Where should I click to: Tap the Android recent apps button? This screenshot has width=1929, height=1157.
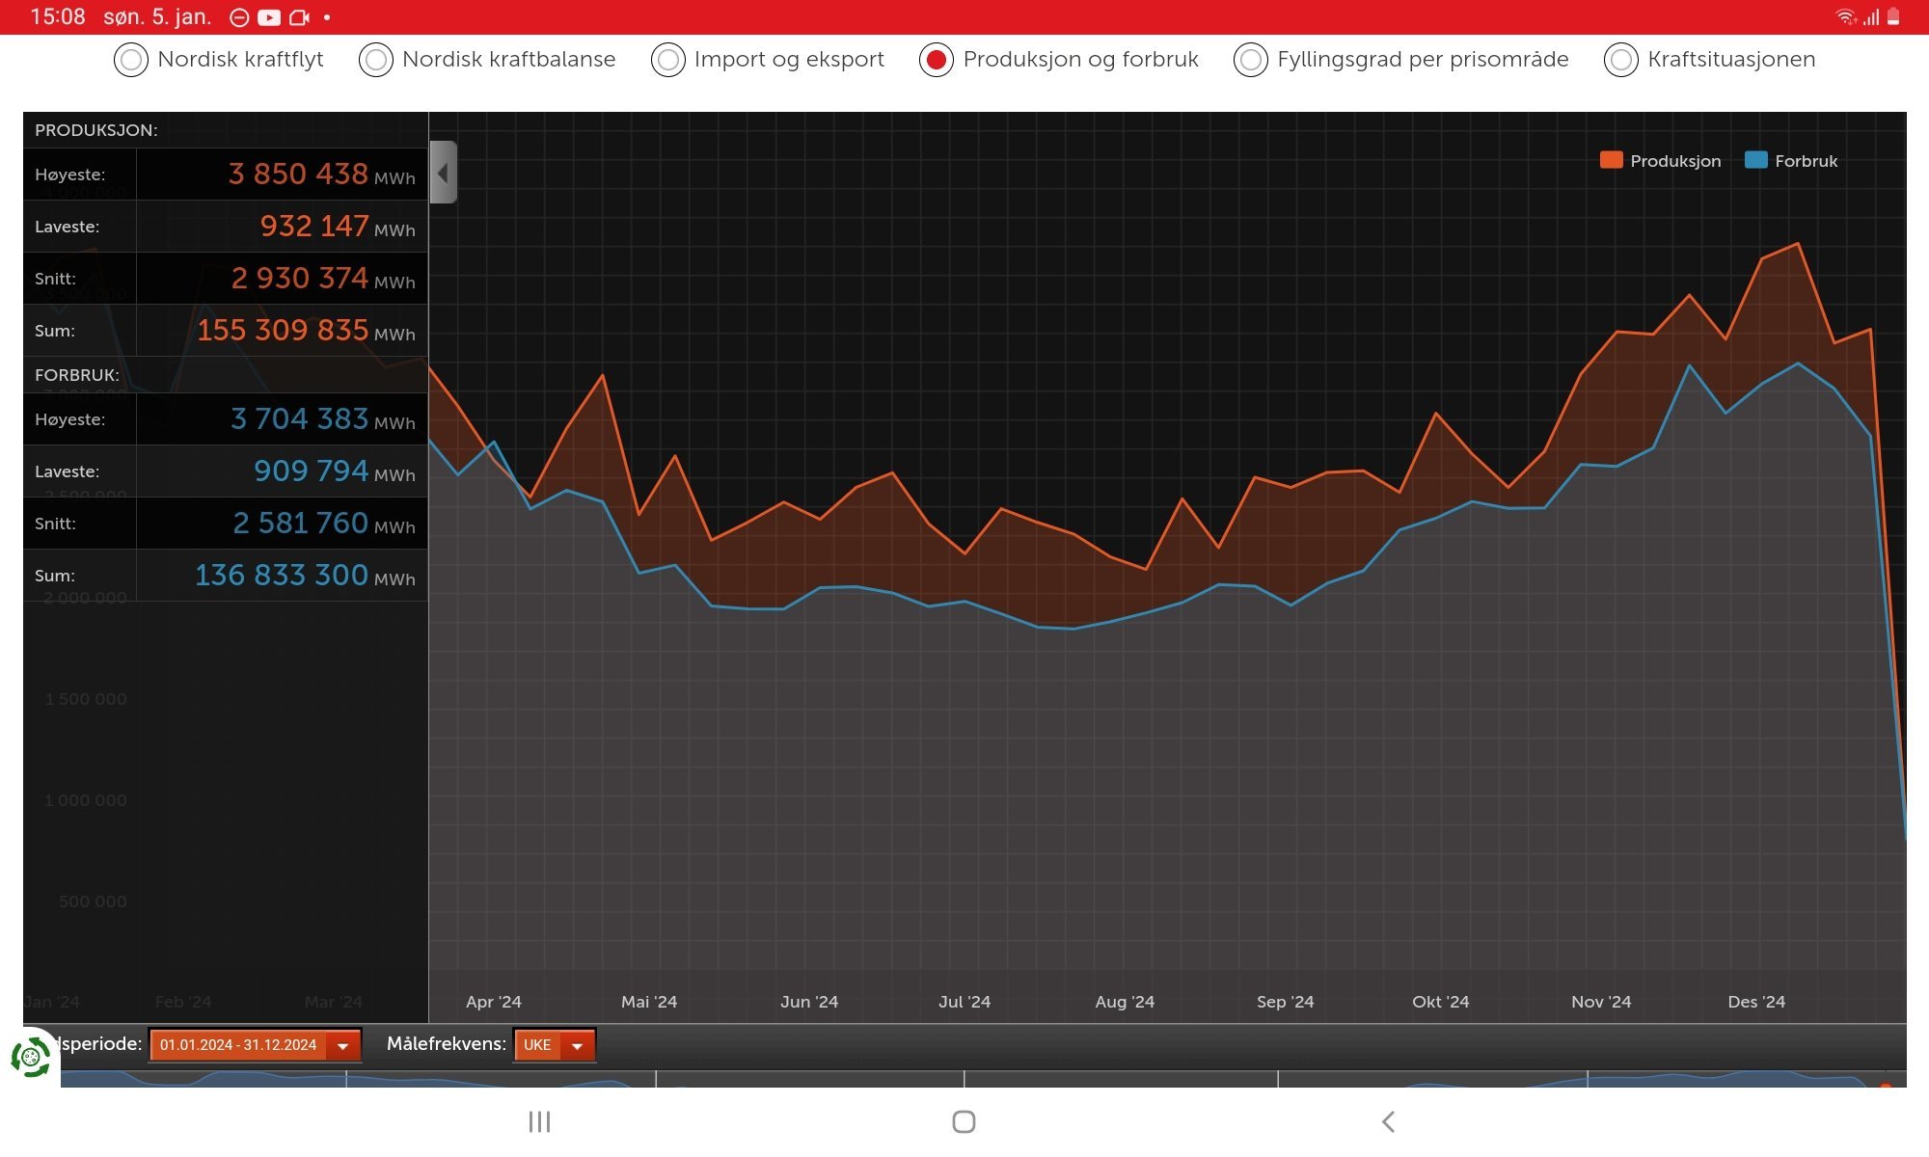(539, 1121)
